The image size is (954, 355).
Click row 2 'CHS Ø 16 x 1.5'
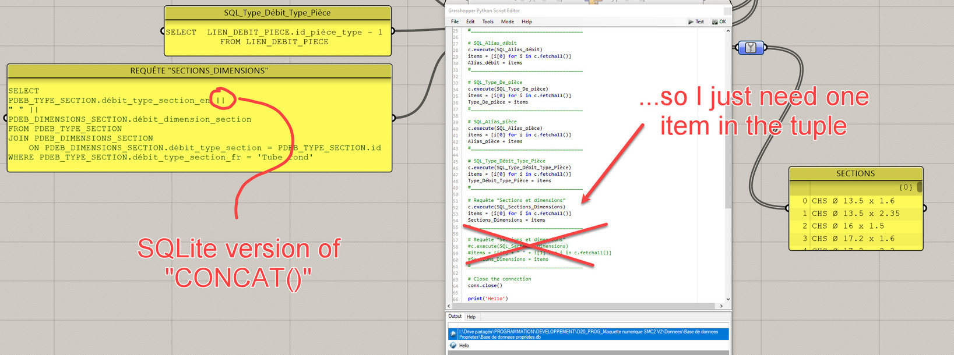(x=856, y=226)
